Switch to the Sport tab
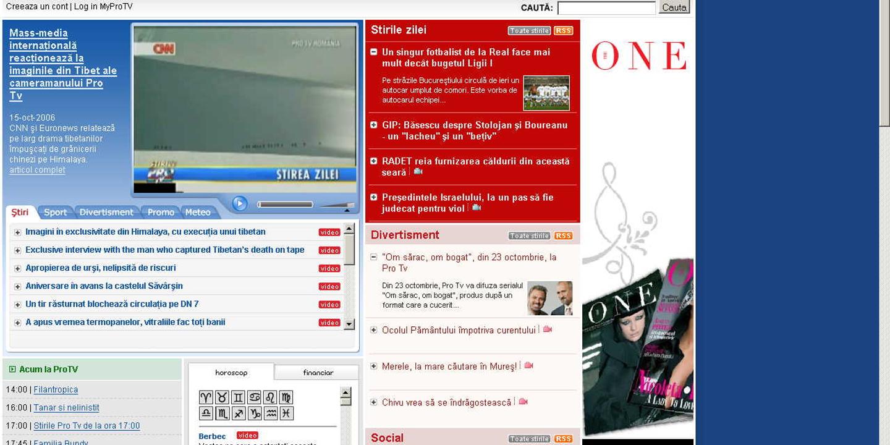Image resolution: width=890 pixels, height=445 pixels. [55, 212]
